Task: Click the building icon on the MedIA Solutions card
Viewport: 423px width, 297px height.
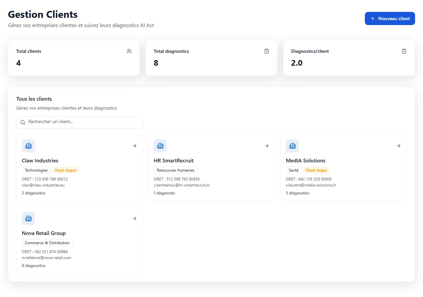Action: [292, 146]
